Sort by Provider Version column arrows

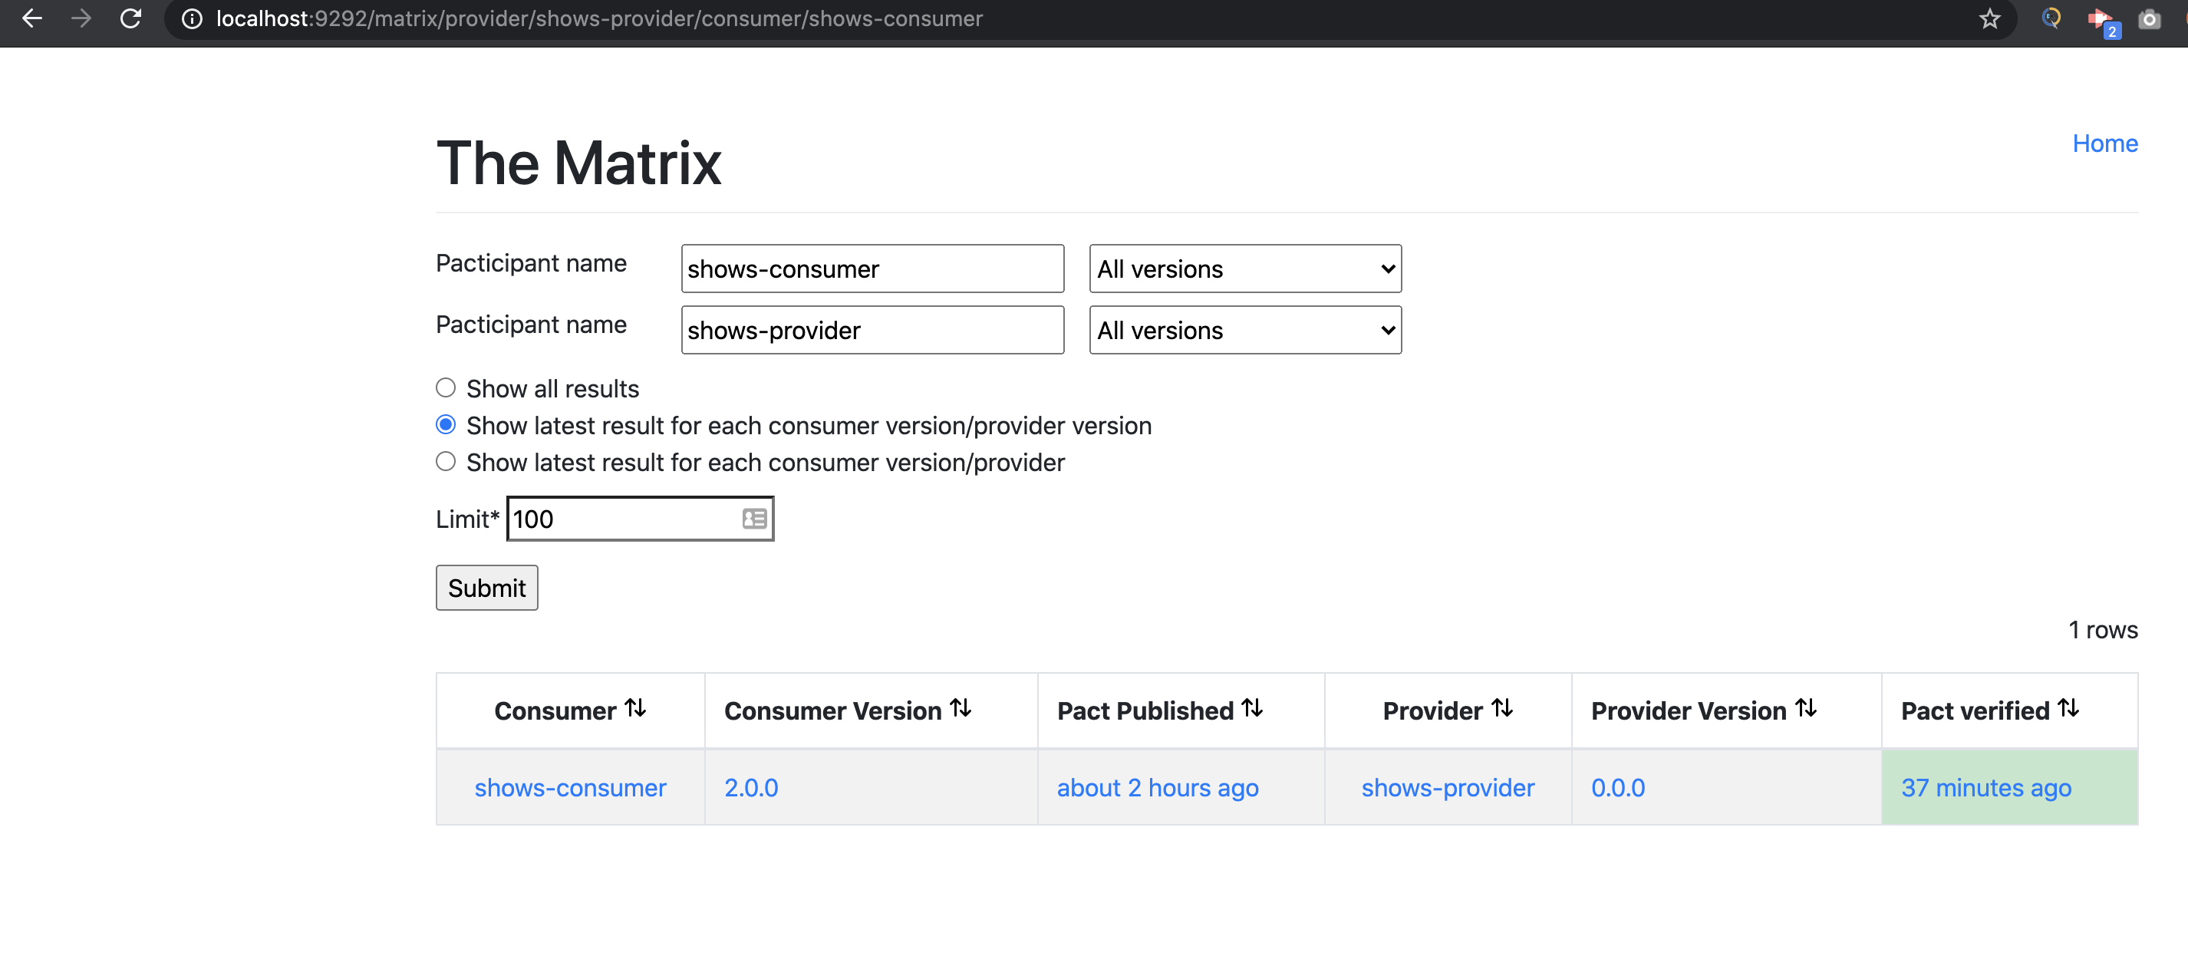1806,708
